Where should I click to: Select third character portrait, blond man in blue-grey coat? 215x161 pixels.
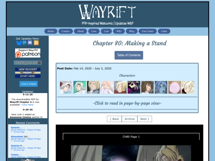[93, 87]
